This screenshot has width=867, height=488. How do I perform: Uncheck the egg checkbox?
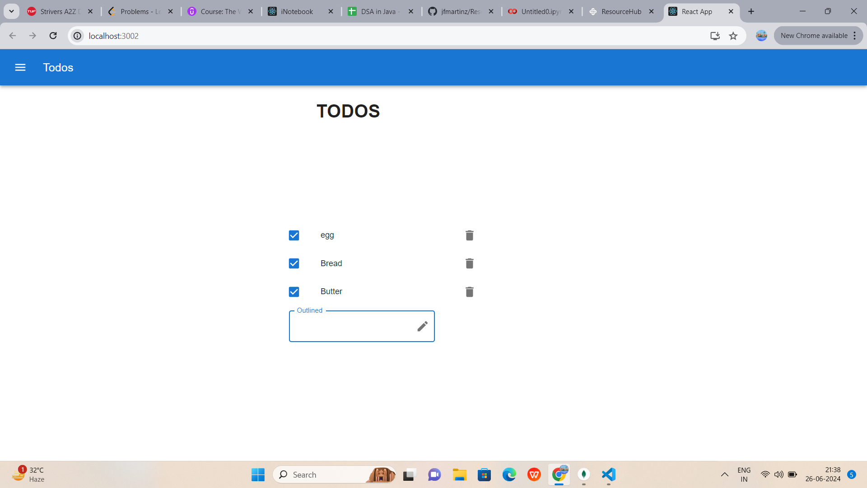pyautogui.click(x=294, y=235)
